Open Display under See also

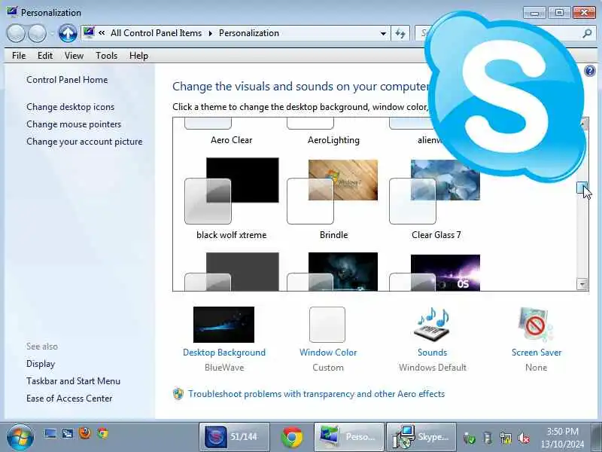click(x=41, y=364)
